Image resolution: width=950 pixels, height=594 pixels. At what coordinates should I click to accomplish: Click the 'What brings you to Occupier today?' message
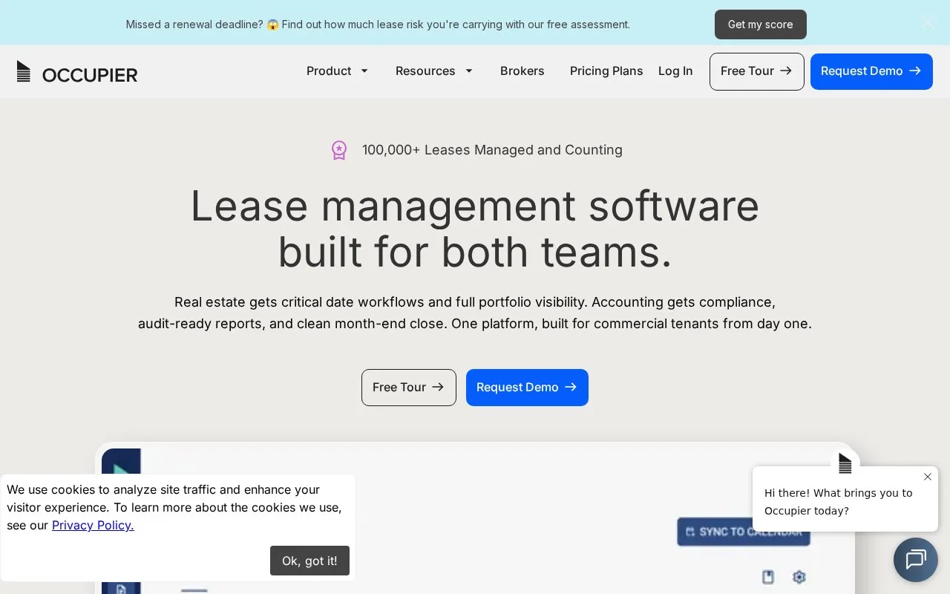839,502
